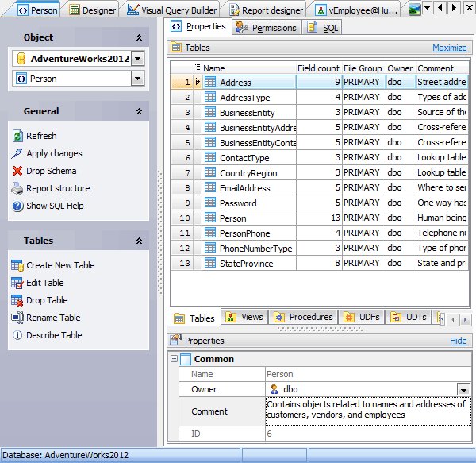Click dbo owner user icon

[274, 389]
